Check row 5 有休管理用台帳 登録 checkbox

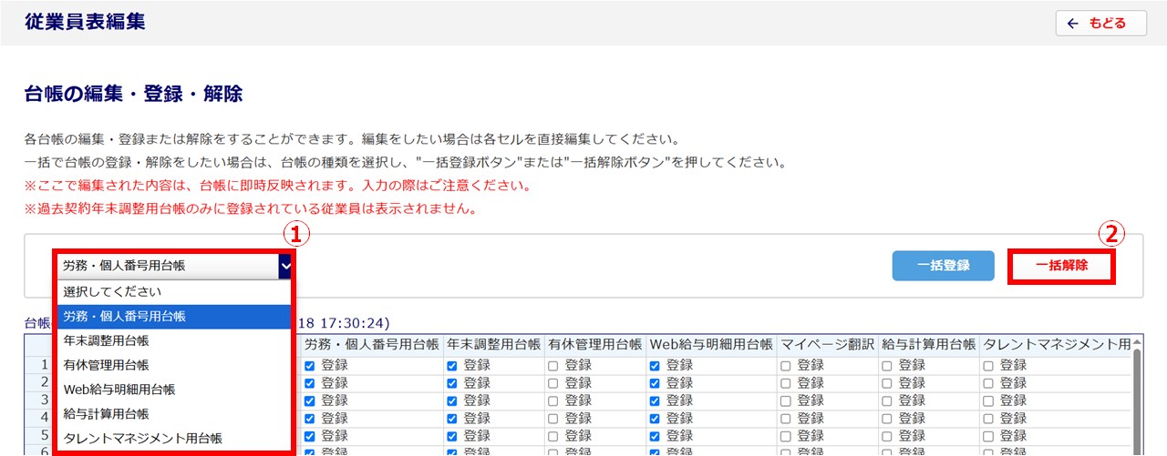[553, 435]
